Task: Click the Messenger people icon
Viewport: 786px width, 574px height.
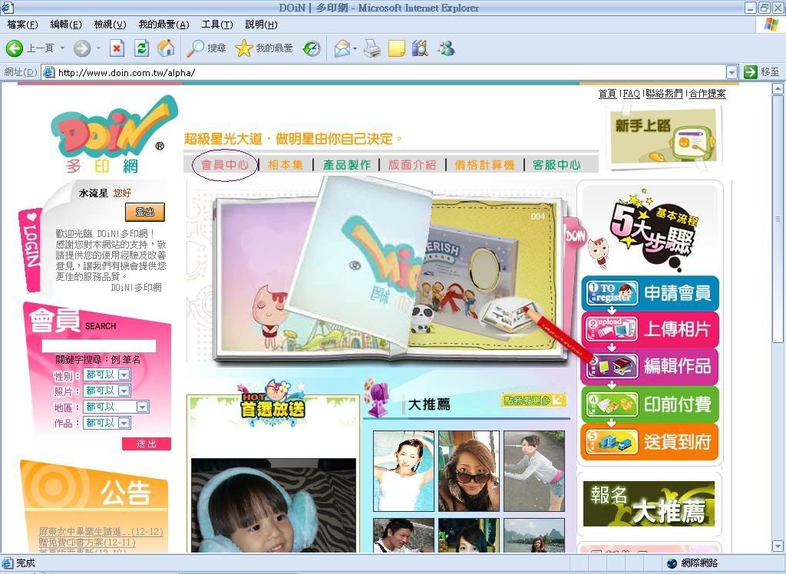Action: 446,48
